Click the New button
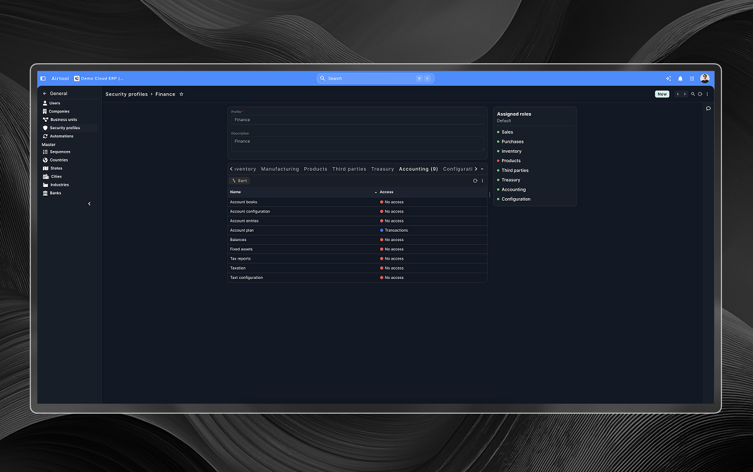The height and width of the screenshot is (472, 753). 662,94
